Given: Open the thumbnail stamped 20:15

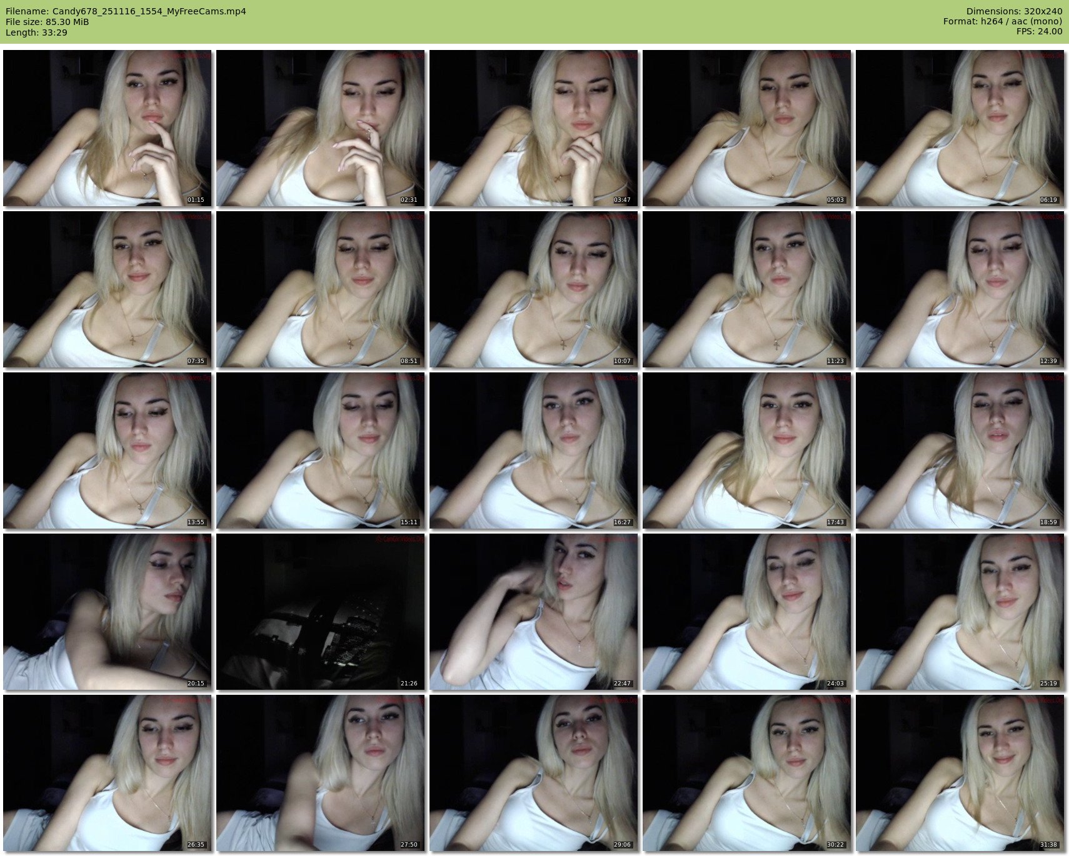Looking at the screenshot, I should (x=108, y=612).
